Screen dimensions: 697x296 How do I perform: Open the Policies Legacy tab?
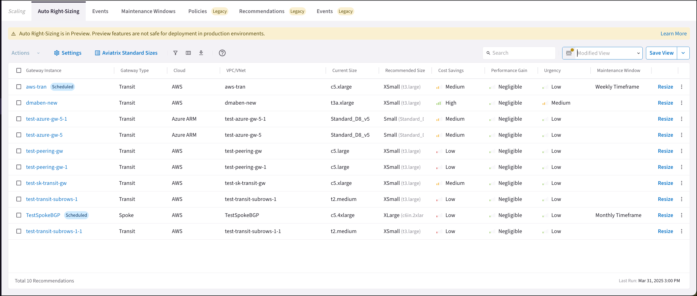(197, 11)
